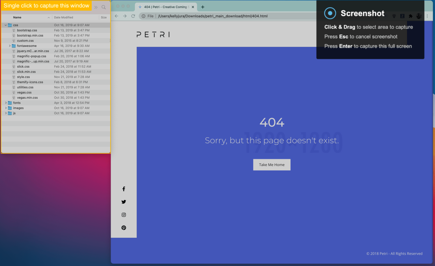Open the Twitter social icon
This screenshot has height=266, width=435.
click(x=124, y=202)
